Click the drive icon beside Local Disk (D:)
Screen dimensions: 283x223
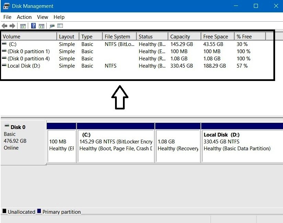click(x=4, y=65)
